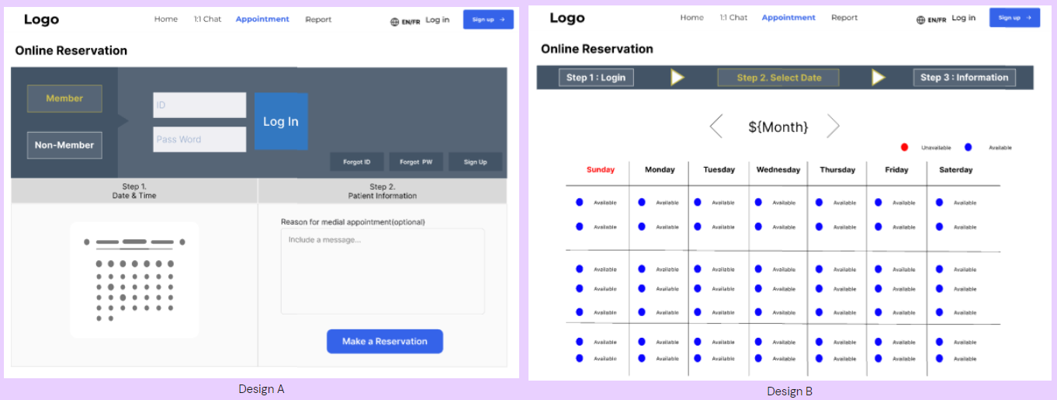Click the red Unavailable legend dot
The height and width of the screenshot is (400, 1057).
(x=904, y=147)
